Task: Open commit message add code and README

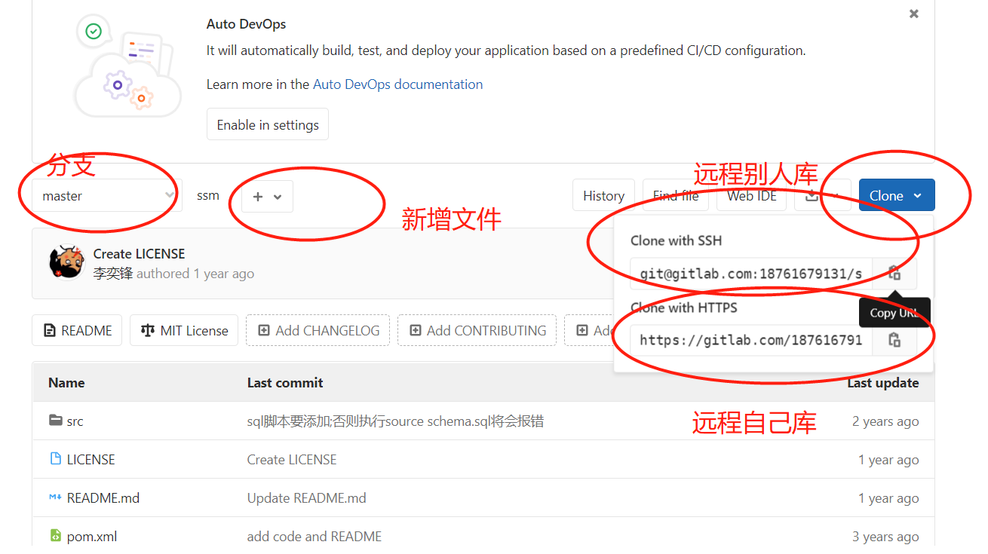Action: click(x=315, y=537)
